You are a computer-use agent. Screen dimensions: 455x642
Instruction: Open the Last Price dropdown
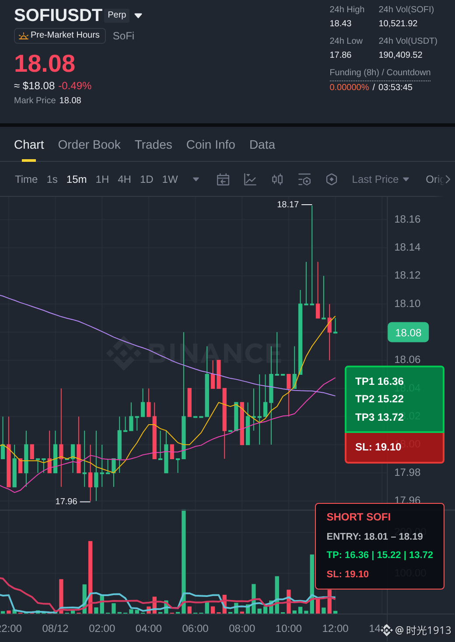(380, 179)
